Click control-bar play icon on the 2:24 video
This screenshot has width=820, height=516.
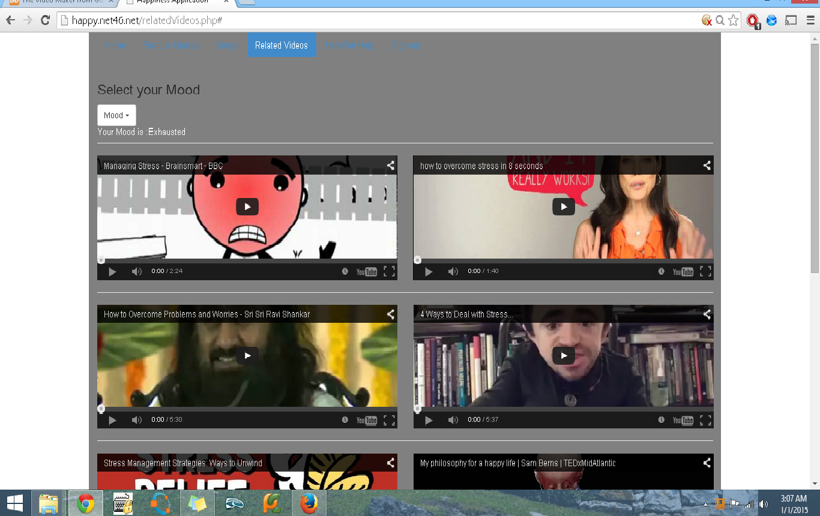[112, 272]
